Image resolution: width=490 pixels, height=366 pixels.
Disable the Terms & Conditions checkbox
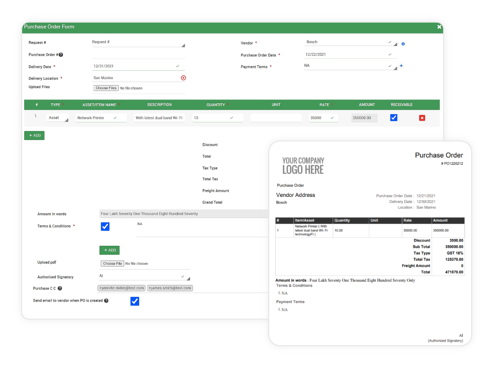pos(105,227)
